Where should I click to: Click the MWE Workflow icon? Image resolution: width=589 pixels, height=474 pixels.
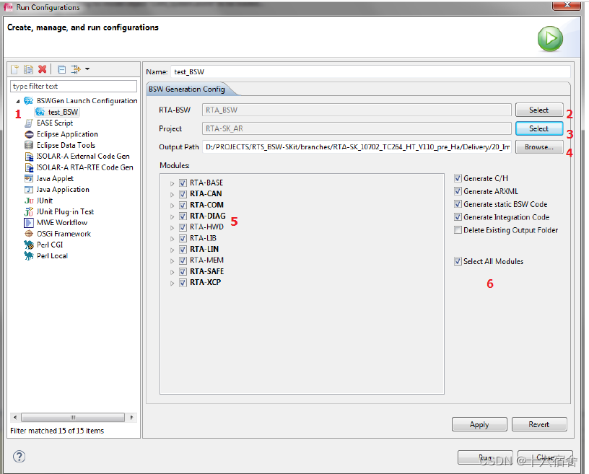(x=29, y=223)
